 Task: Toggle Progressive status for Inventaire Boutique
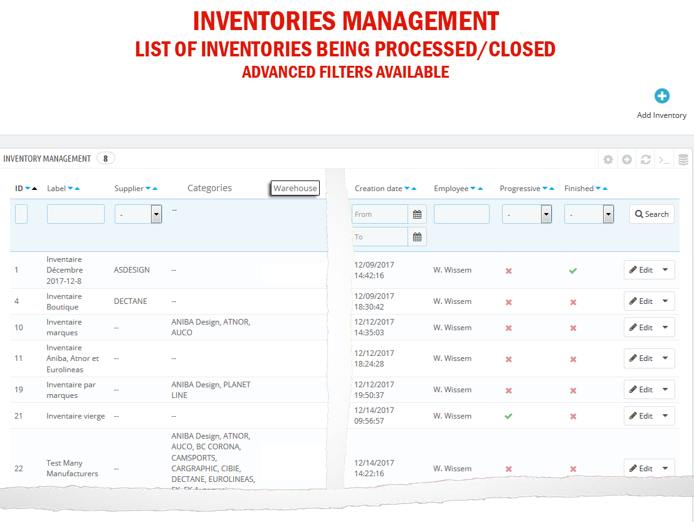508,302
